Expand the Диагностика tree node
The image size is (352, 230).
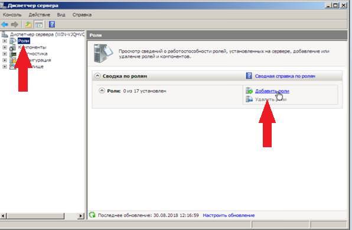(5, 54)
